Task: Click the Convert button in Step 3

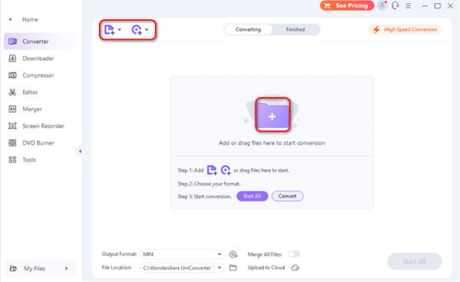Action: coord(287,196)
